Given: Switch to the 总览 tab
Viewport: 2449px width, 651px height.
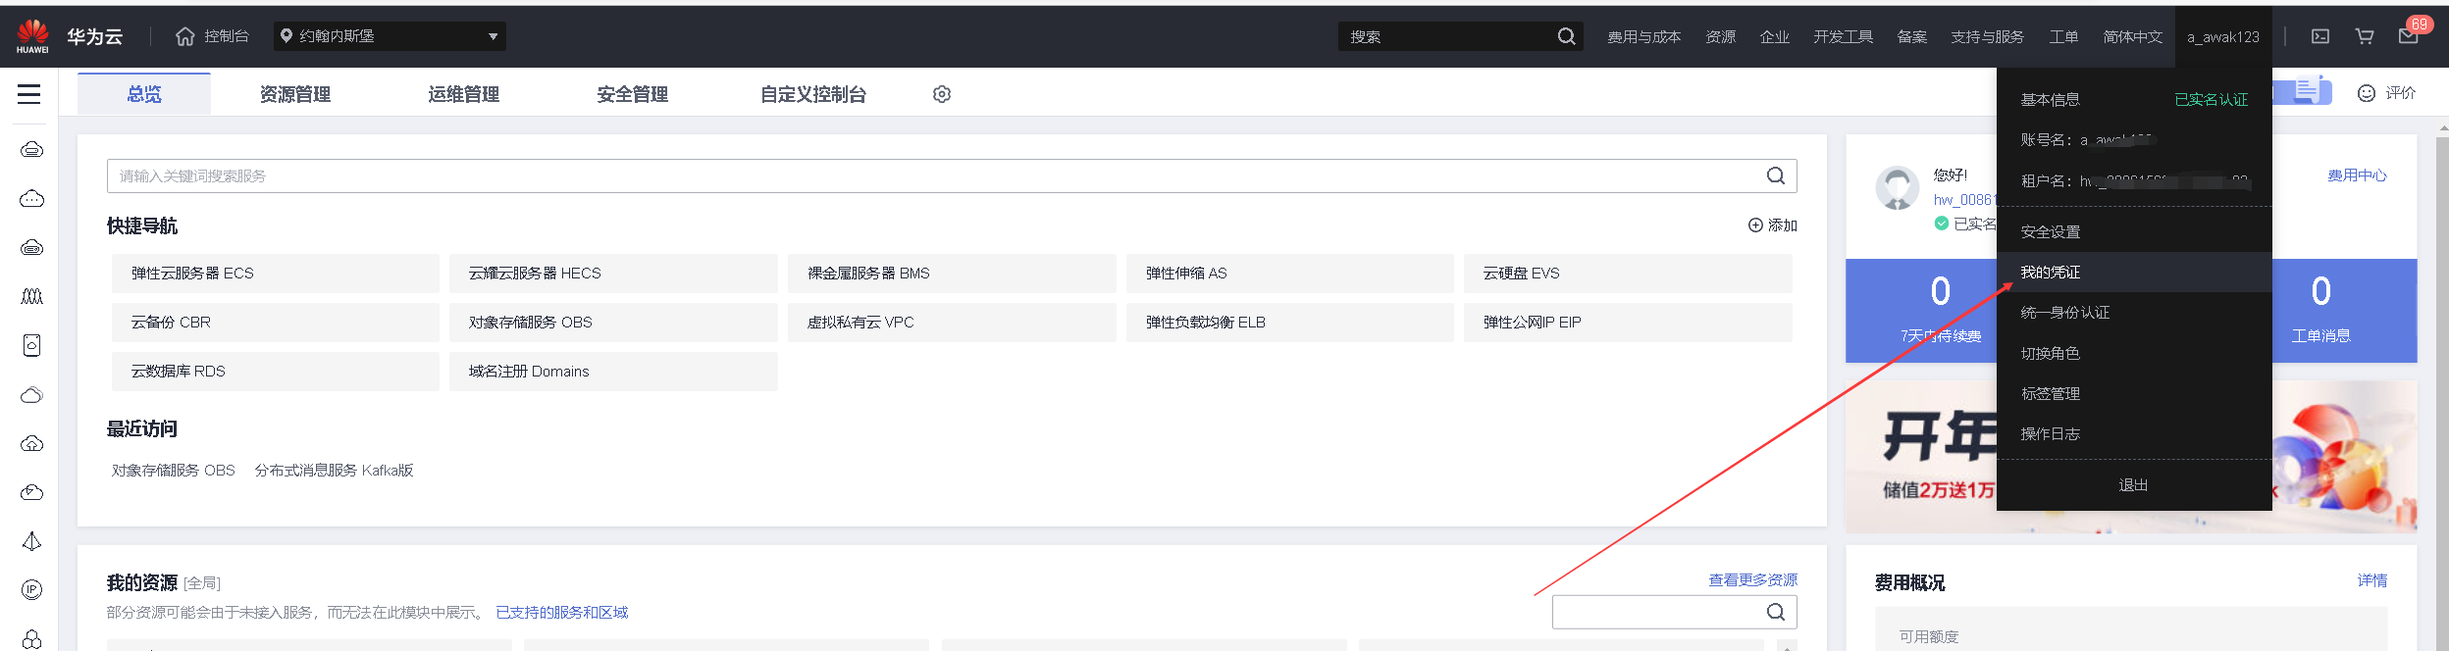Looking at the screenshot, I should pos(144,94).
